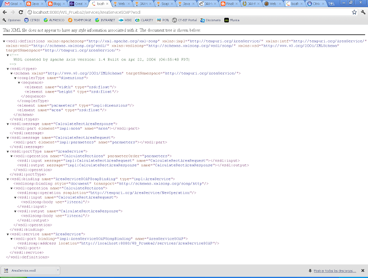Viewport: 368px width, 278px height.
Task: Close the downloads bar
Action: (x=363, y=271)
